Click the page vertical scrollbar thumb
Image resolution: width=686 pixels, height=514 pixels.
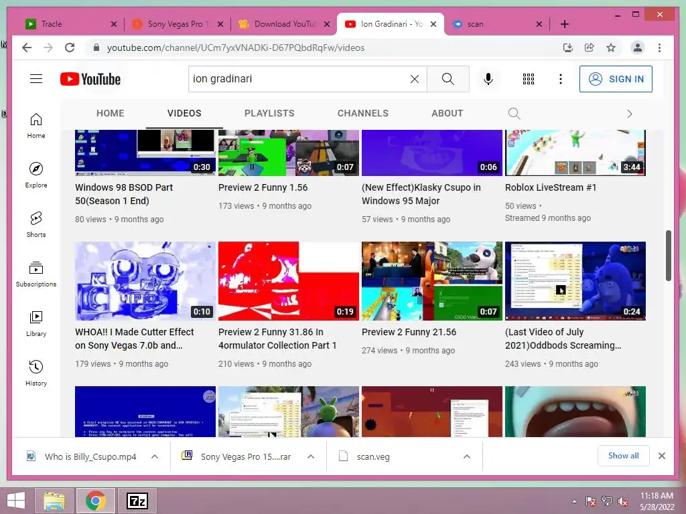tap(668, 255)
